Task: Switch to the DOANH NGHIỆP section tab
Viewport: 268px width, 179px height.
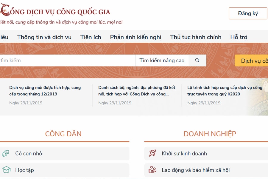Action: click(x=210, y=134)
